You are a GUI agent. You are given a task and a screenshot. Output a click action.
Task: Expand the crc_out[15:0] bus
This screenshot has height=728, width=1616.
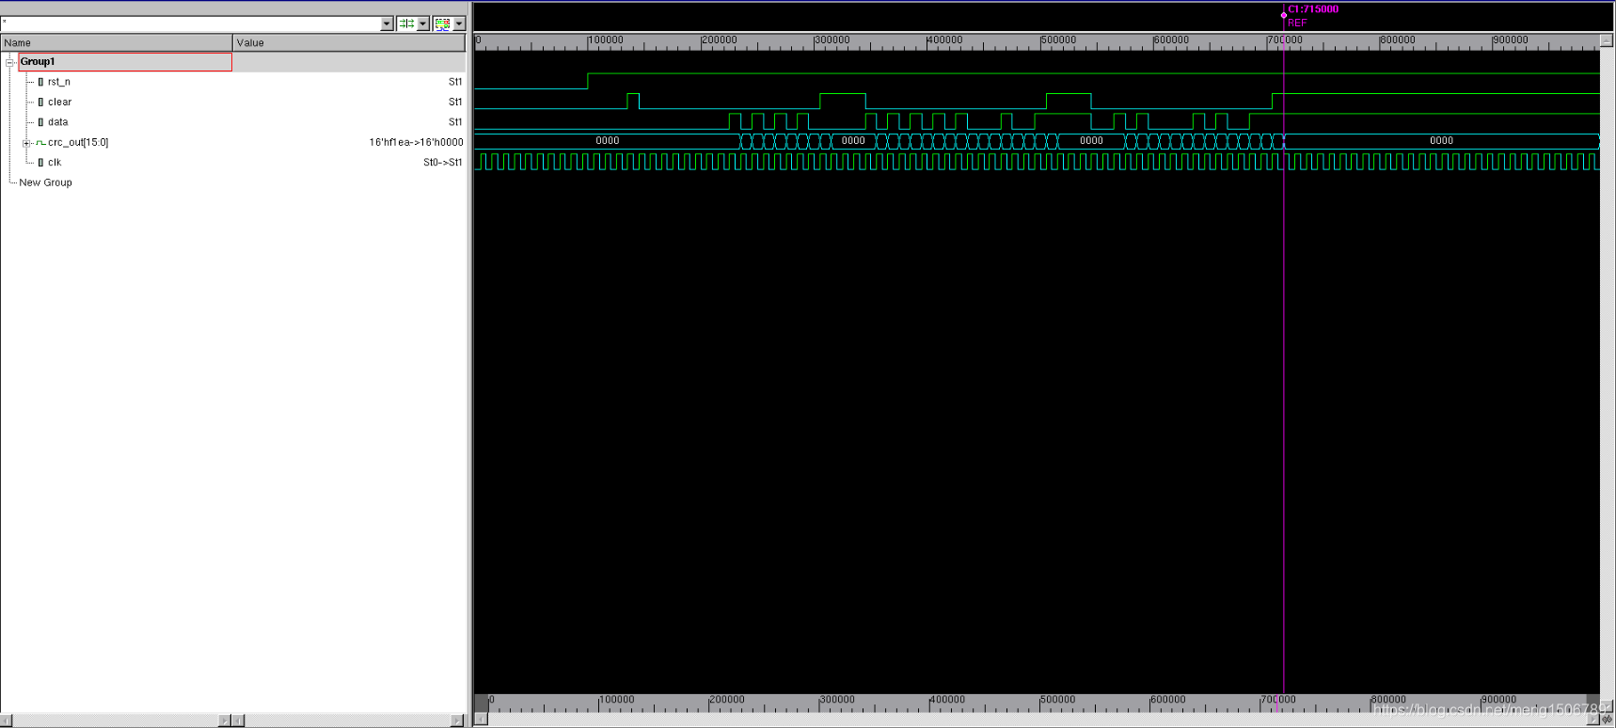26,143
